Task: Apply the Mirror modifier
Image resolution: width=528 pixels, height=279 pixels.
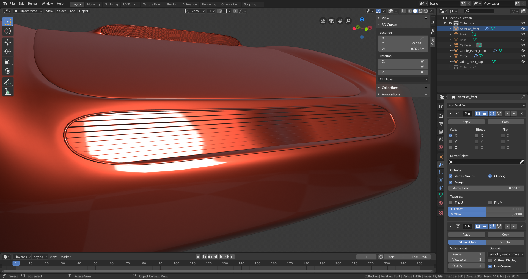Action: (466, 122)
